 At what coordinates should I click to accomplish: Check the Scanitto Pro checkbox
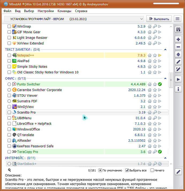pyautogui.click(x=9, y=112)
